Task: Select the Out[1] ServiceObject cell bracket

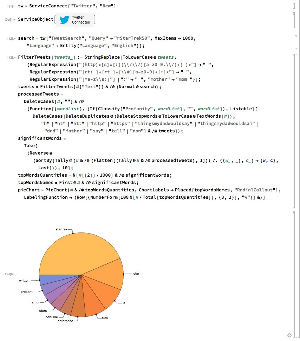Action: point(294,20)
